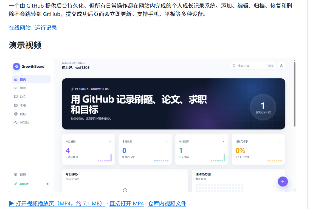This screenshot has height=209, width=310.
Task: Open 打开视频播放页 MP4 link
Action: (x=57, y=204)
